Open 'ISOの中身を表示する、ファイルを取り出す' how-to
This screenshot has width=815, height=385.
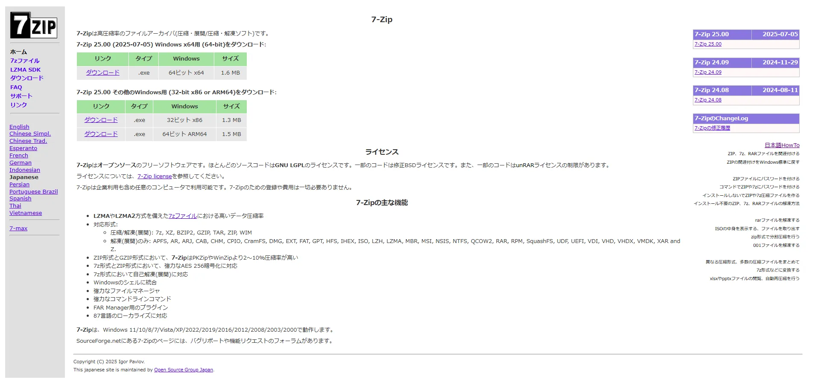click(757, 229)
